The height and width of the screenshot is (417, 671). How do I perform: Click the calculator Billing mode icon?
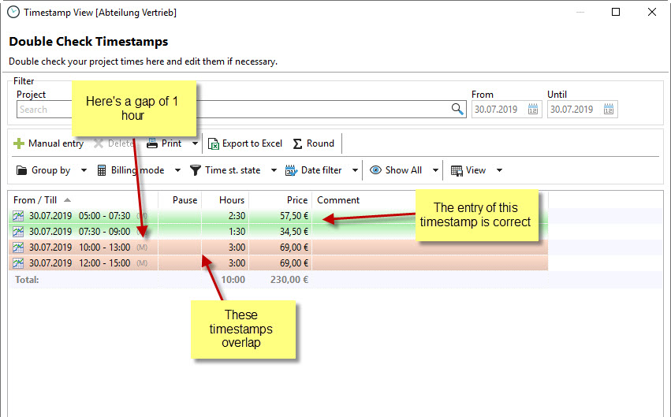[102, 170]
